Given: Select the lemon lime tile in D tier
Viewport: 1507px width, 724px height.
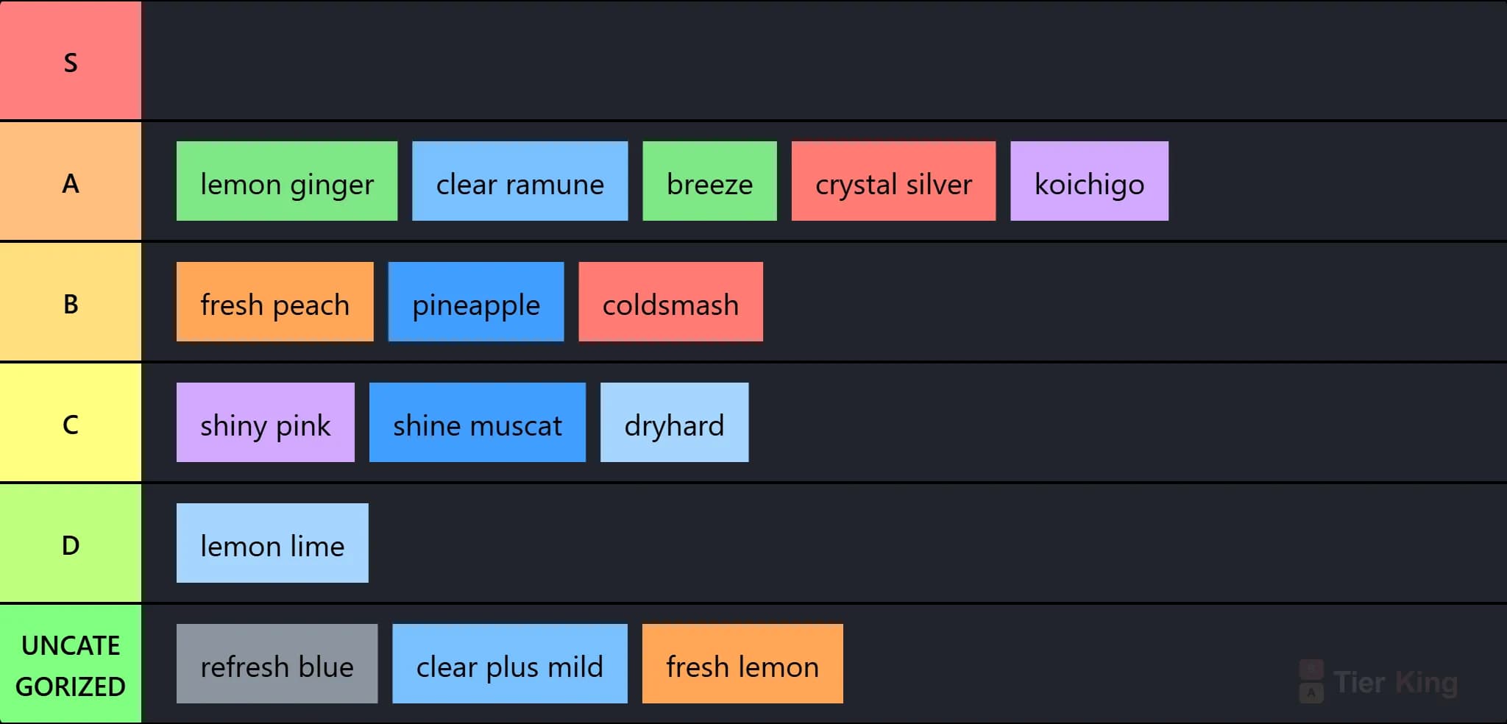Looking at the screenshot, I should [272, 543].
